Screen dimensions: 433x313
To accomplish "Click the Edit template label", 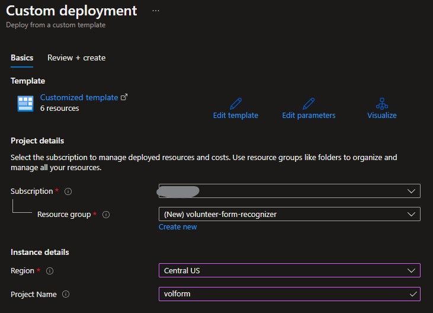I will (235, 116).
